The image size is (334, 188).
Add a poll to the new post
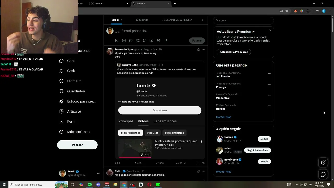pos(138,40)
